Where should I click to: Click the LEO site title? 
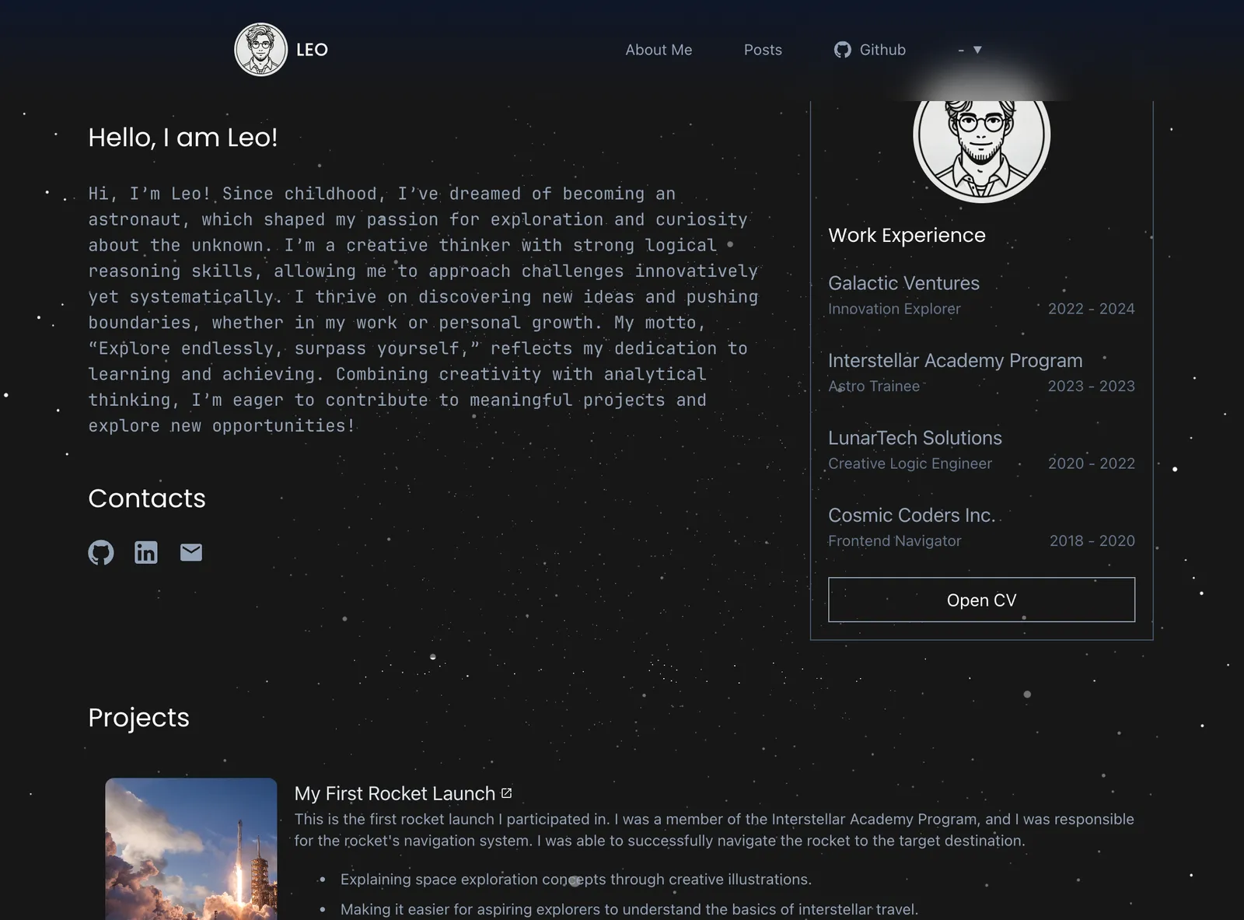click(312, 50)
